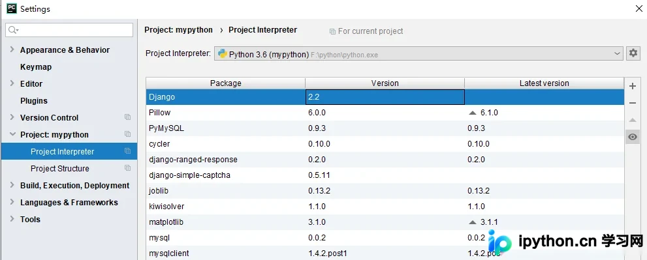The width and height of the screenshot is (647, 260).
Task: Select Plugins in settings tree
Action: 34,100
